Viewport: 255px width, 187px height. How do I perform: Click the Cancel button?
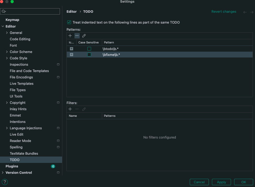click(199, 182)
